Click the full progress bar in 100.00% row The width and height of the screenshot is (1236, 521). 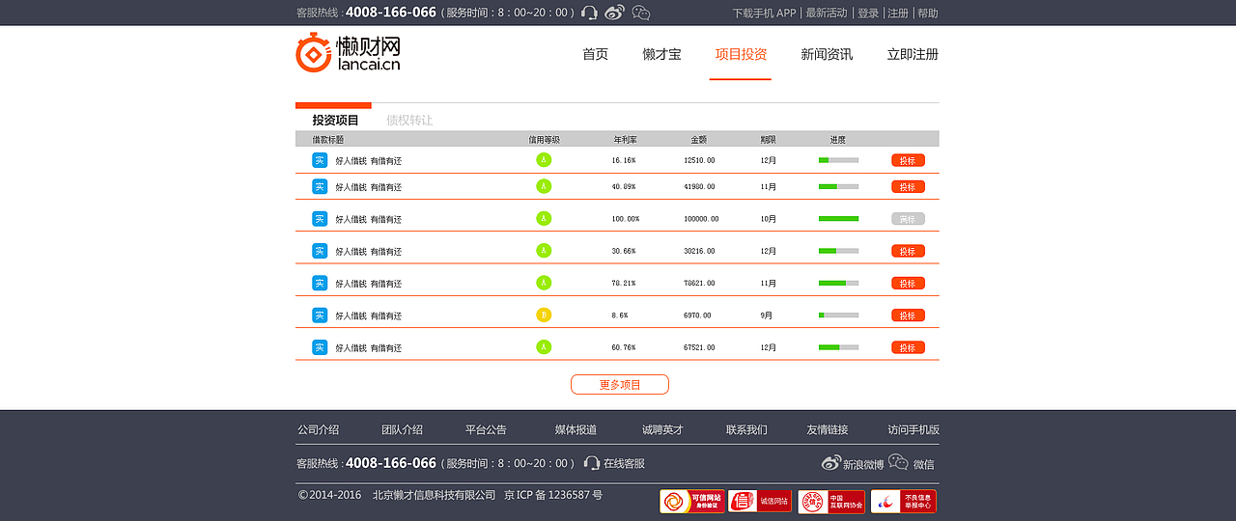click(x=838, y=219)
